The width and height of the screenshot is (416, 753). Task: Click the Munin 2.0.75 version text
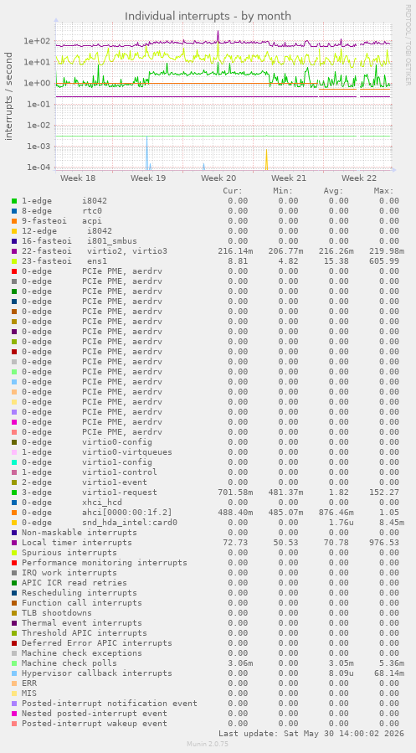click(208, 744)
